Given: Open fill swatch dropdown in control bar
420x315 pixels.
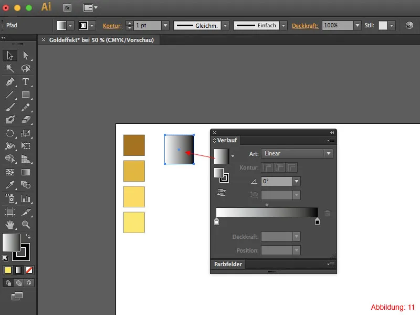Looking at the screenshot, I should 70,26.
